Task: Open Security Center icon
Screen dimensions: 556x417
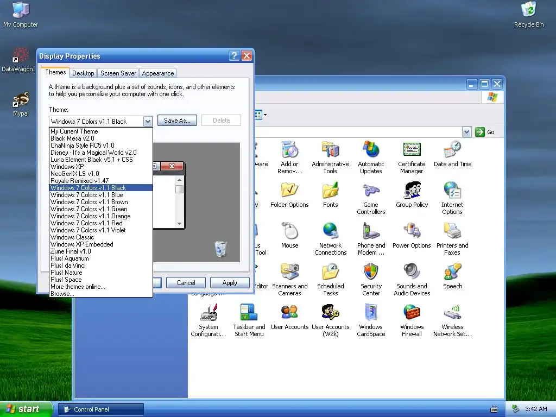Action: [371, 271]
